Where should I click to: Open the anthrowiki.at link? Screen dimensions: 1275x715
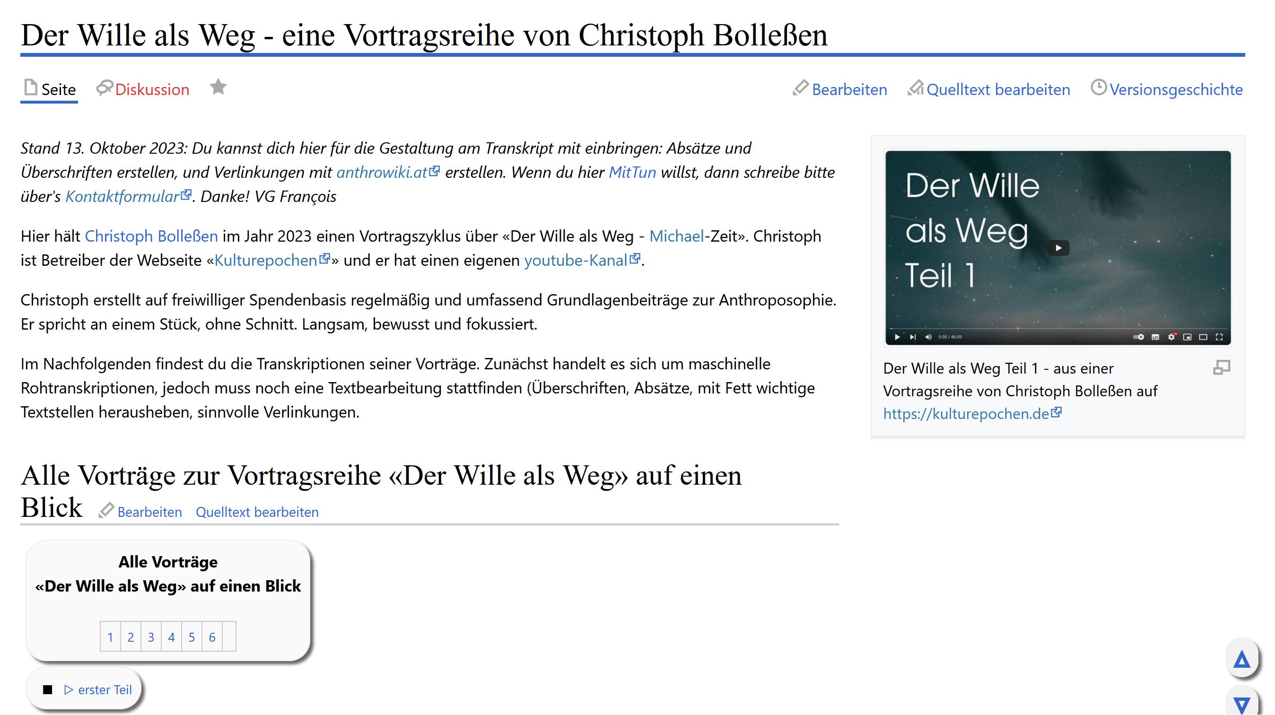[382, 173]
